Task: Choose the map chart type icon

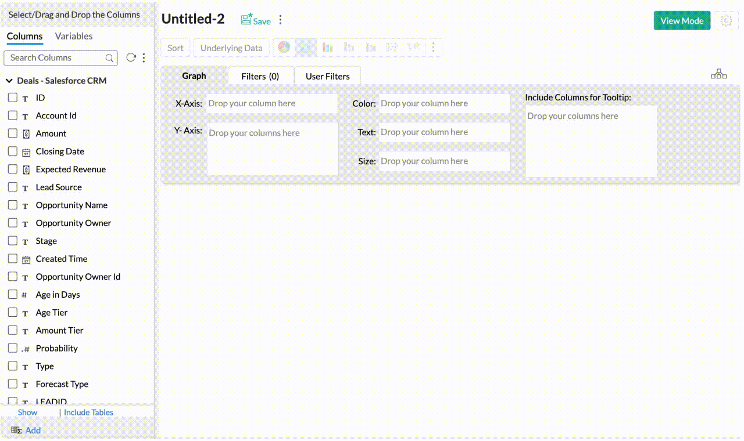Action: pos(414,48)
